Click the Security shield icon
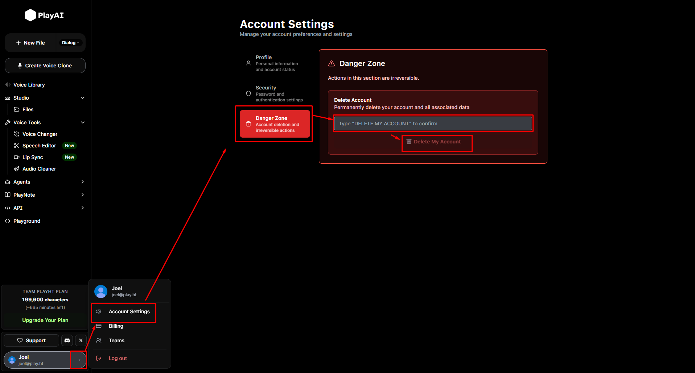The height and width of the screenshot is (373, 695). (248, 93)
